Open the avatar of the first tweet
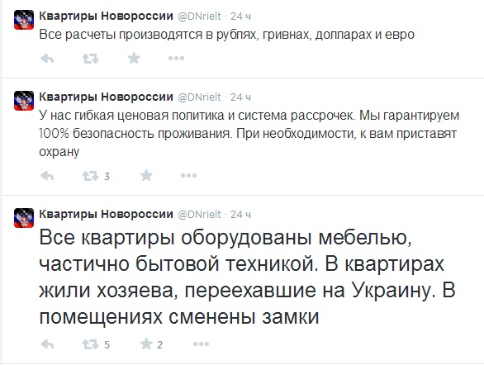The width and height of the screenshot is (484, 365). point(24,20)
